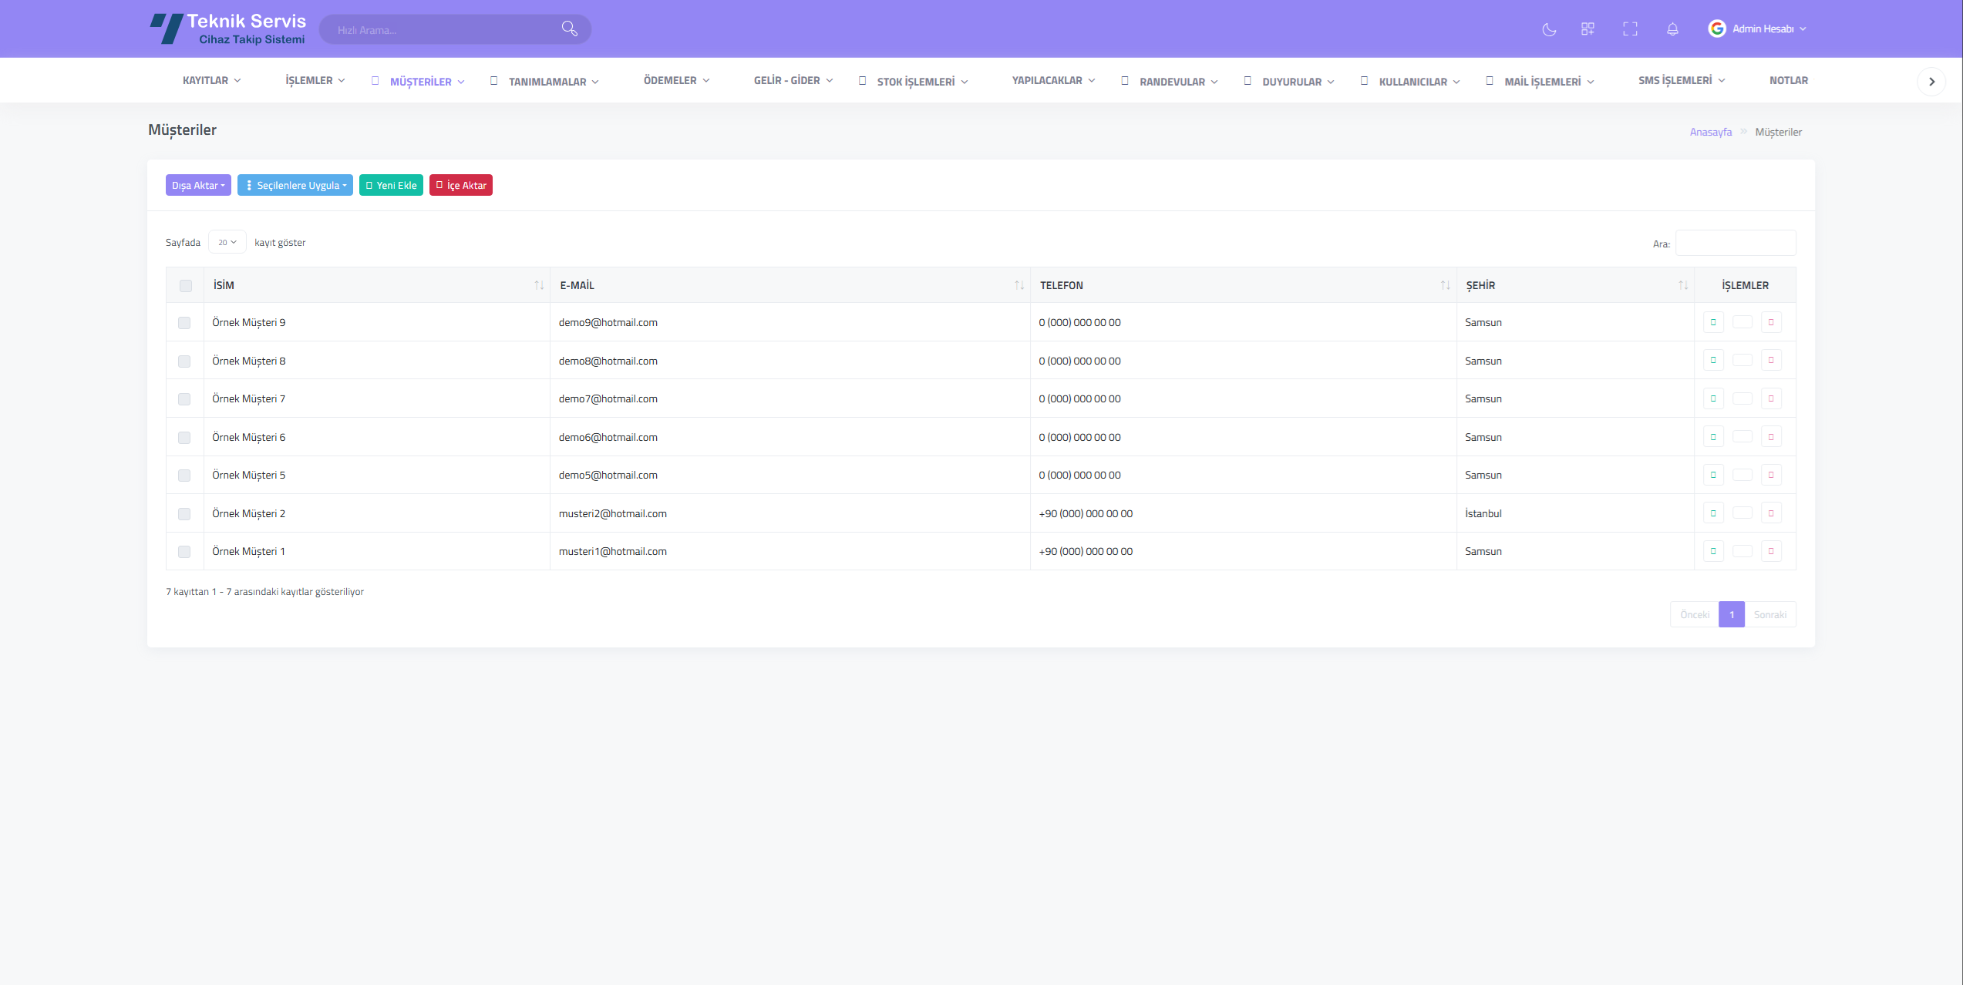This screenshot has height=985, width=1963.
Task: Tick the checkbox next to Örnek Müşteri 1
Action: (184, 552)
